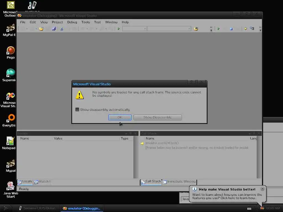Open the Notepad++ desktop shortcut
Viewport: 283px width, 212px height.
[x=9, y=143]
